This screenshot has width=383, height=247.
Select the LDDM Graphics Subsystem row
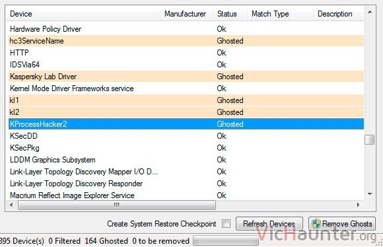[x=186, y=160]
